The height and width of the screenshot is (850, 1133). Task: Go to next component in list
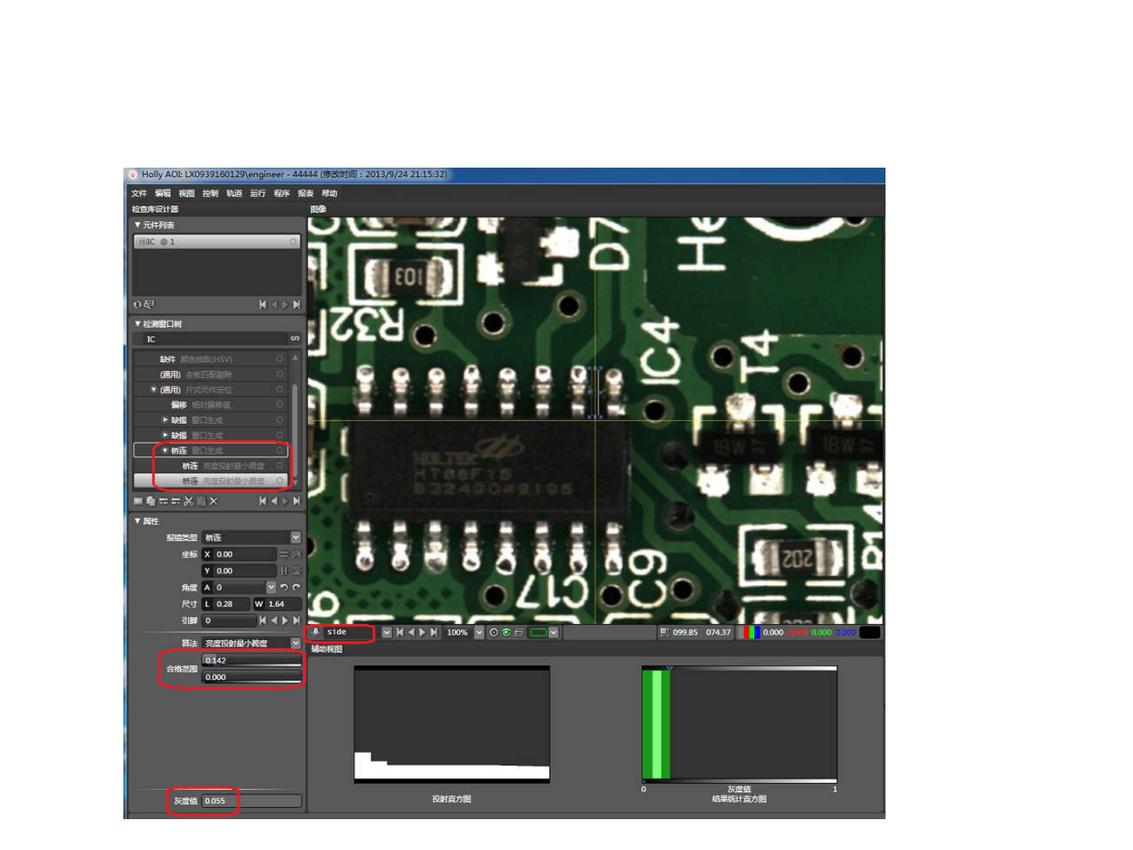285,304
